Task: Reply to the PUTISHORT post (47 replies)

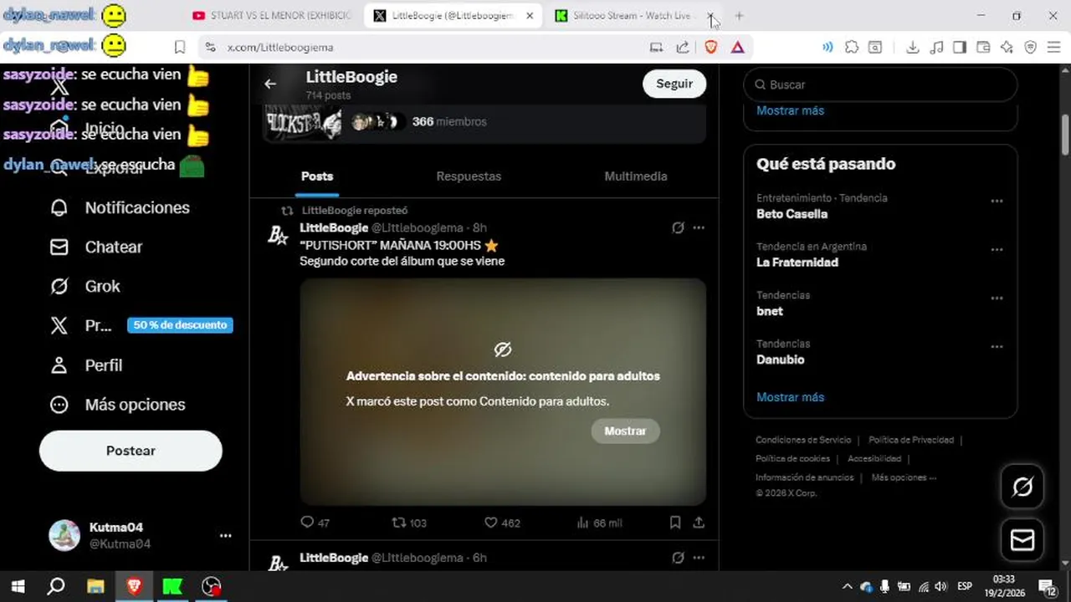Action: [315, 523]
